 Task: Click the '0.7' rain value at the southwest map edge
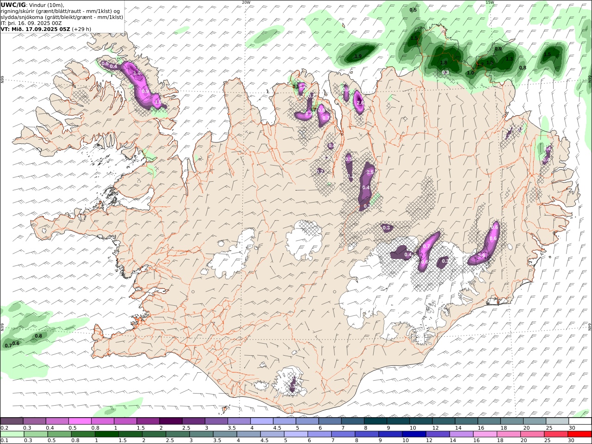pos(8,345)
